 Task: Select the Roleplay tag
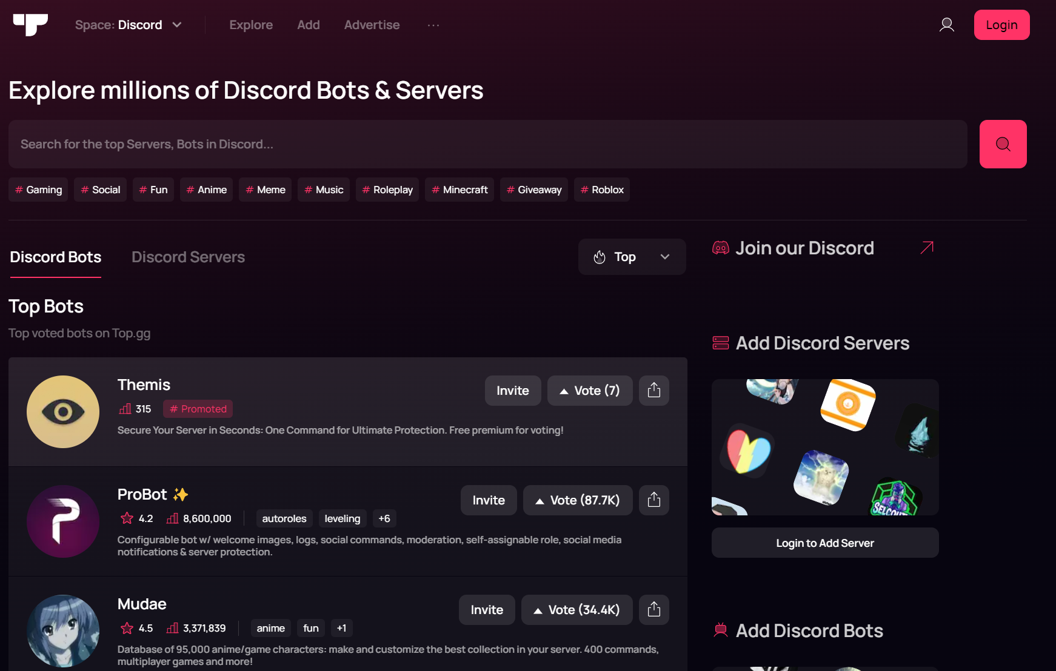pyautogui.click(x=387, y=190)
